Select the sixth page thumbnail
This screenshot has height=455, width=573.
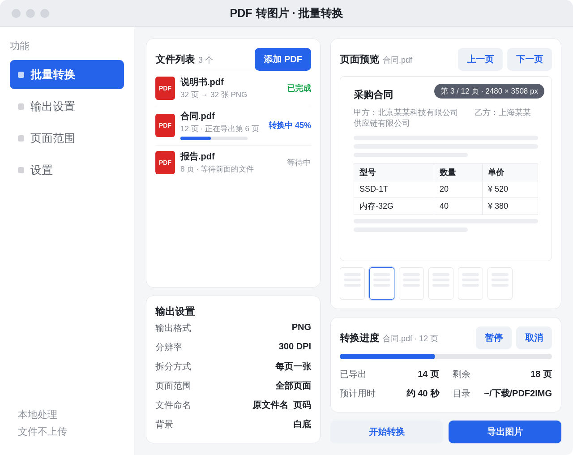[x=500, y=283]
